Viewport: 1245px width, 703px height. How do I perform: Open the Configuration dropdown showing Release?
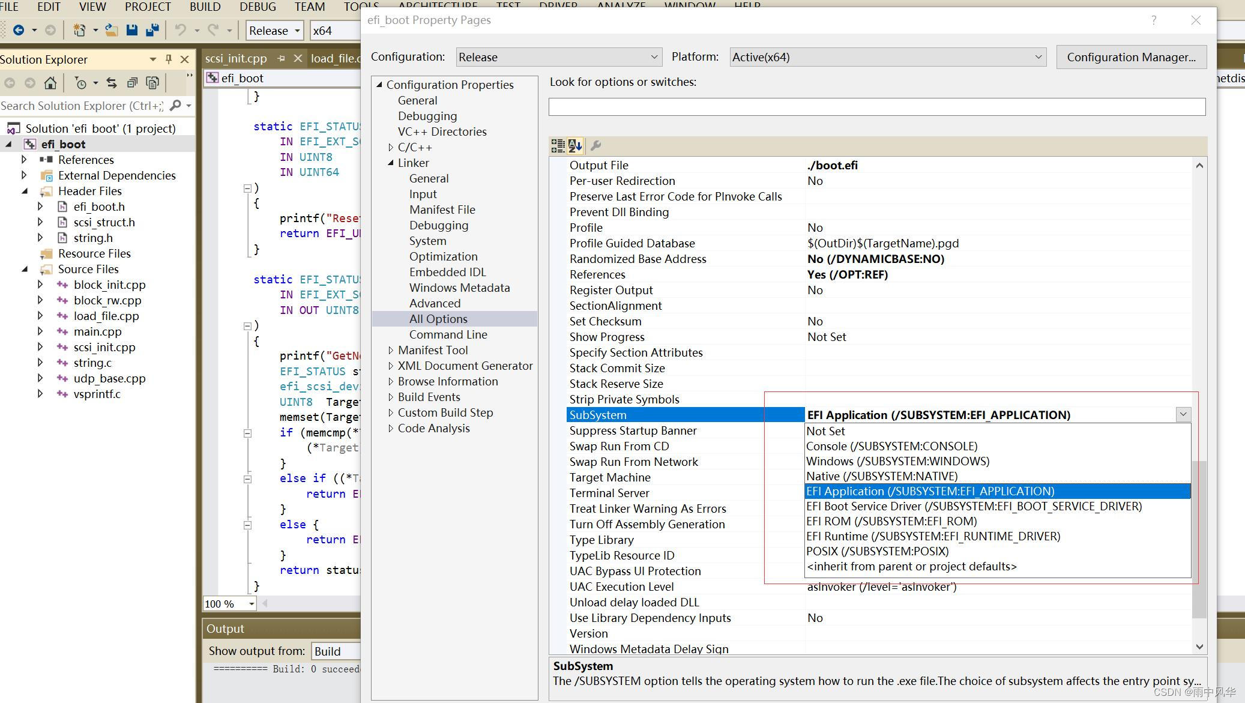(x=558, y=57)
